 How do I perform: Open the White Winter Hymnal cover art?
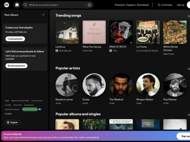[x=175, y=32]
